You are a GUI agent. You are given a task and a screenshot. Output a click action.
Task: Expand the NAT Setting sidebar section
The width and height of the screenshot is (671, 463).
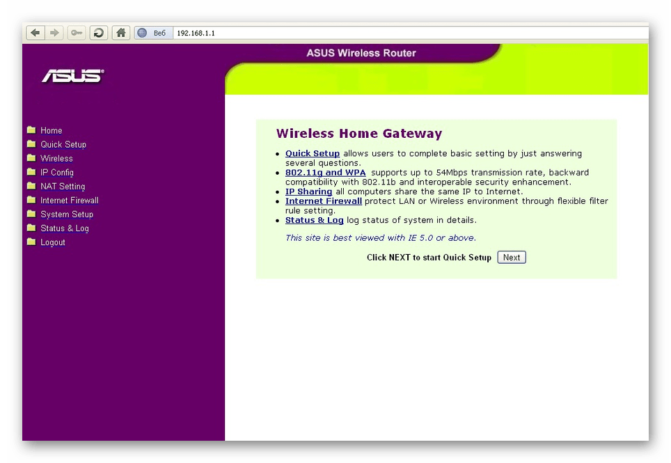(62, 186)
